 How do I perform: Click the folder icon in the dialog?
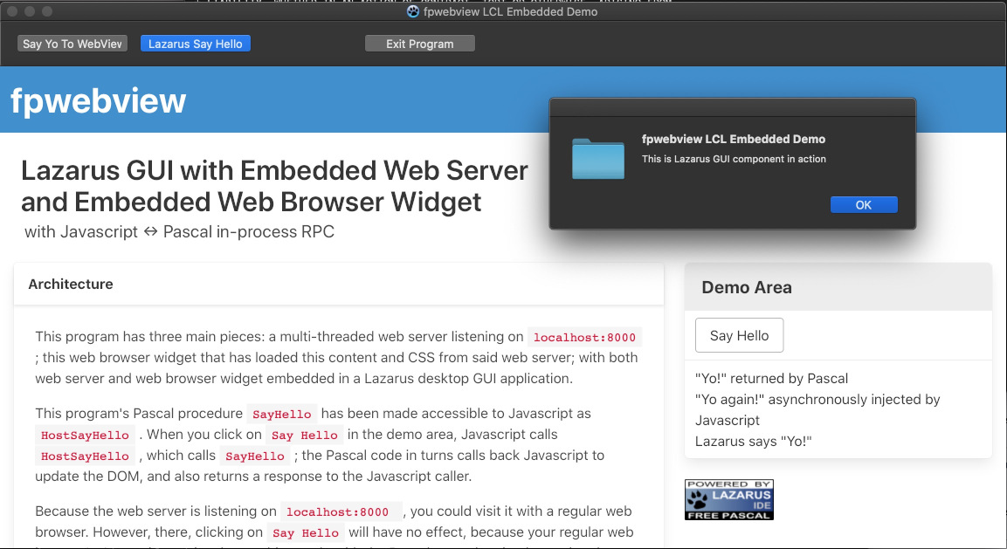coord(598,159)
